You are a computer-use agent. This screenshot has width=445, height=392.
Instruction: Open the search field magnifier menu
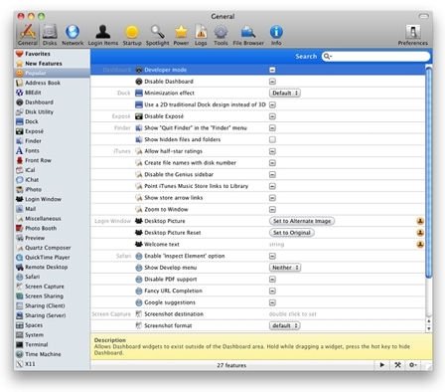pyautogui.click(x=327, y=57)
